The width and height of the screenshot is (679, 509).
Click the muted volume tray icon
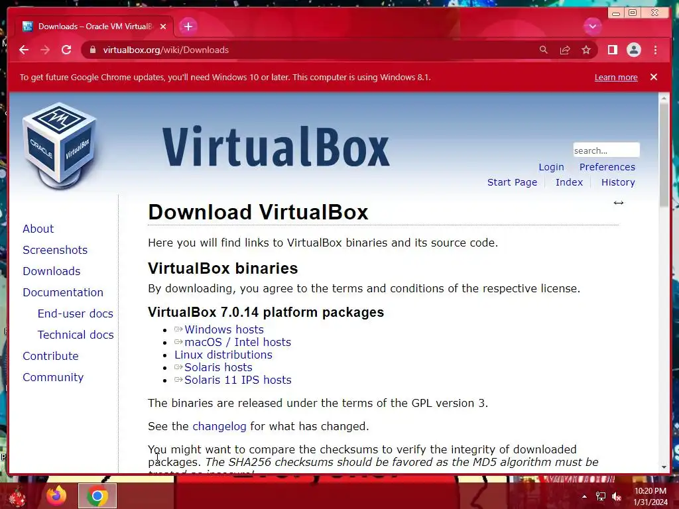[617, 496]
